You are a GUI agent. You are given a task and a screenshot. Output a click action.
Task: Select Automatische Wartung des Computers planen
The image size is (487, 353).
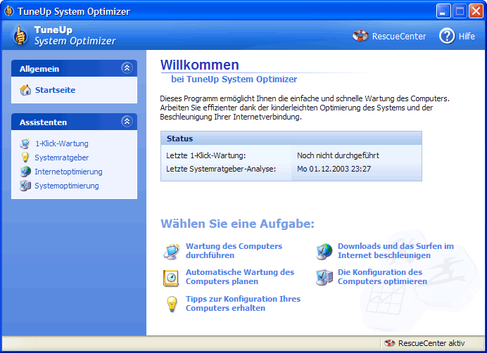pyautogui.click(x=240, y=276)
